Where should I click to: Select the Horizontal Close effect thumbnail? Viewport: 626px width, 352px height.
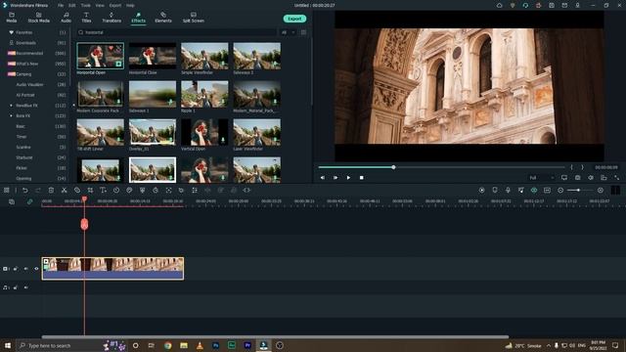pos(153,56)
